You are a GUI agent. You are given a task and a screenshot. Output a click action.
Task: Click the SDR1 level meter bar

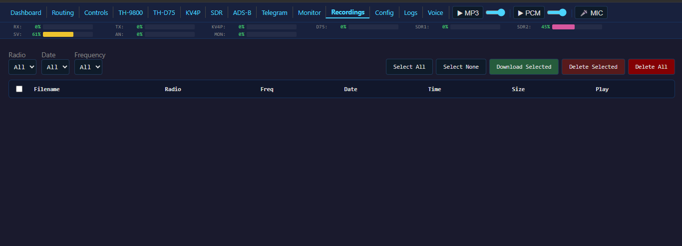[475, 27]
